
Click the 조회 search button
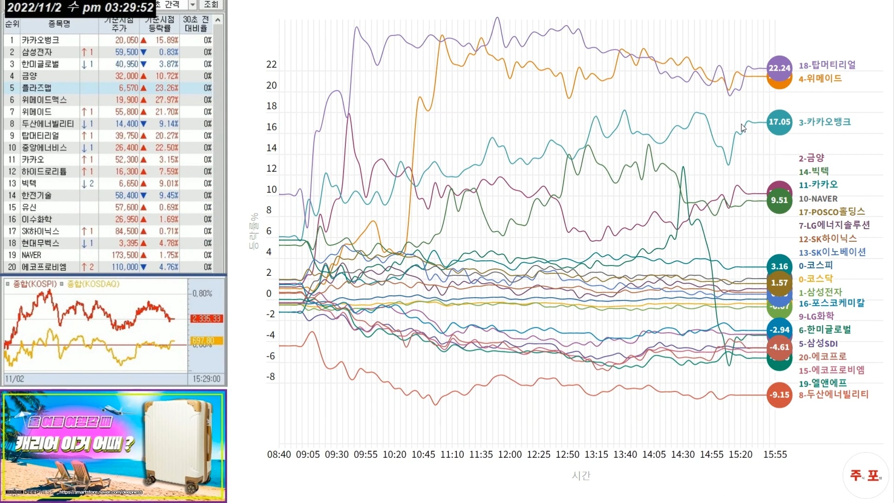click(211, 5)
